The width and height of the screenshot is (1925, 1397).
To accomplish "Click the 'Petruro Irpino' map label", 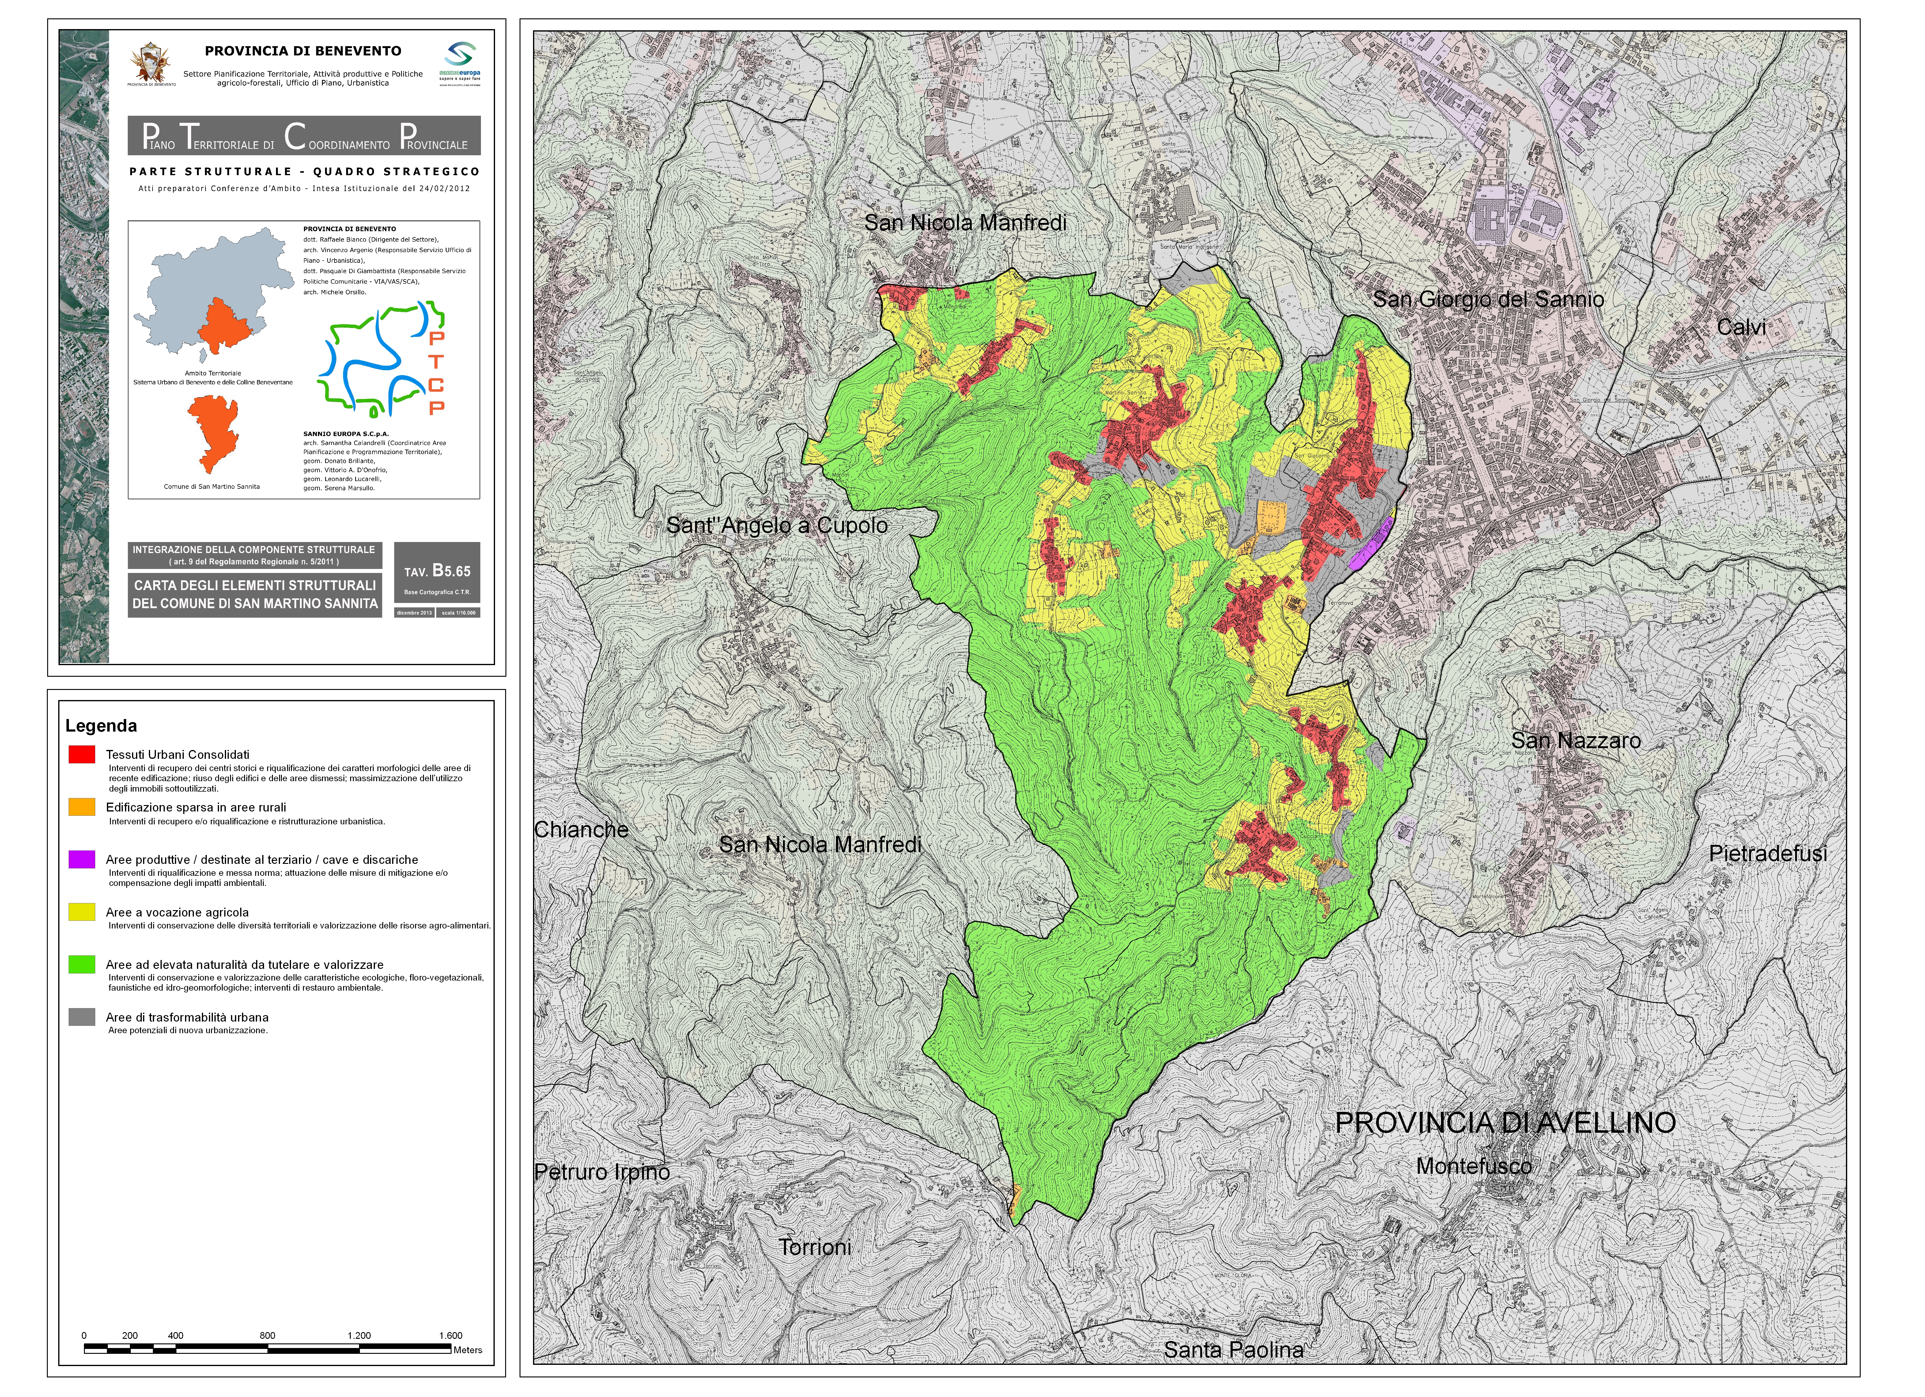I will coord(602,1172).
